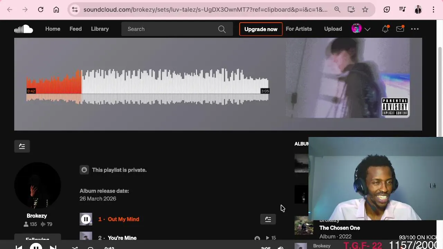Image resolution: width=443 pixels, height=249 pixels.
Task: Click the SoundCloud logo
Action: tap(24, 29)
